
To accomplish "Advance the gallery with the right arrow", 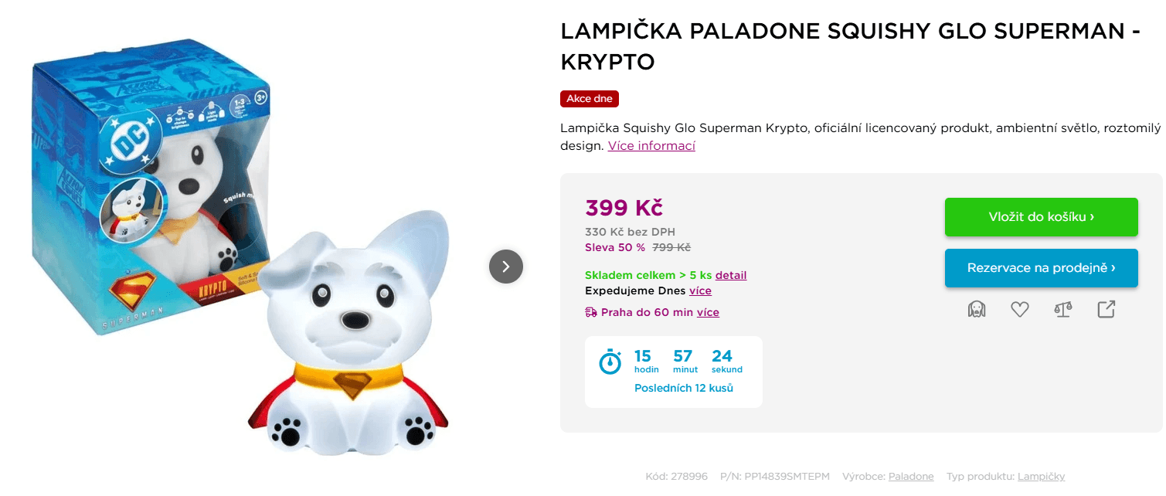I will pyautogui.click(x=506, y=266).
